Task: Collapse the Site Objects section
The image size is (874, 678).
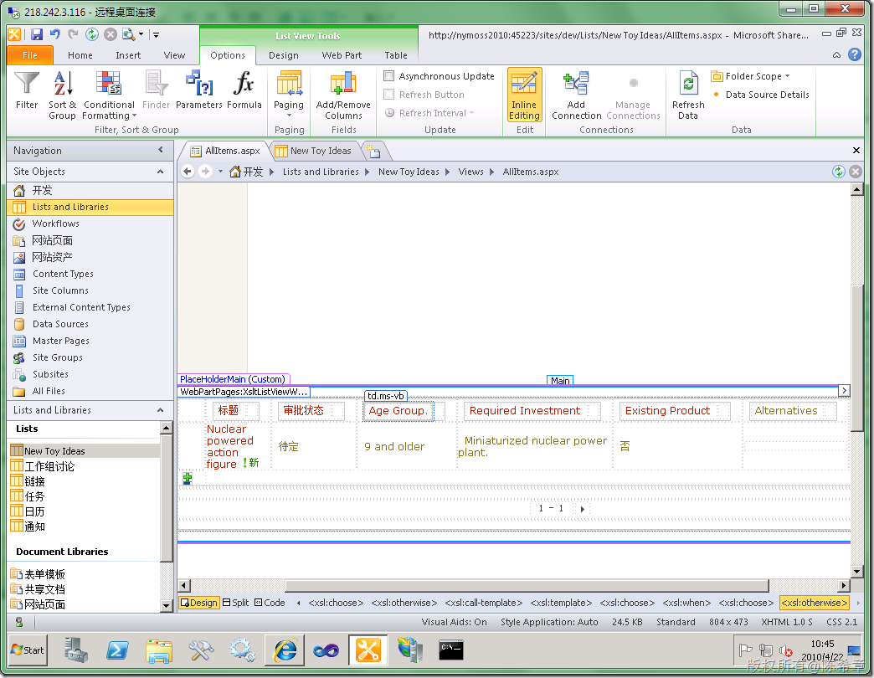Action: [161, 172]
